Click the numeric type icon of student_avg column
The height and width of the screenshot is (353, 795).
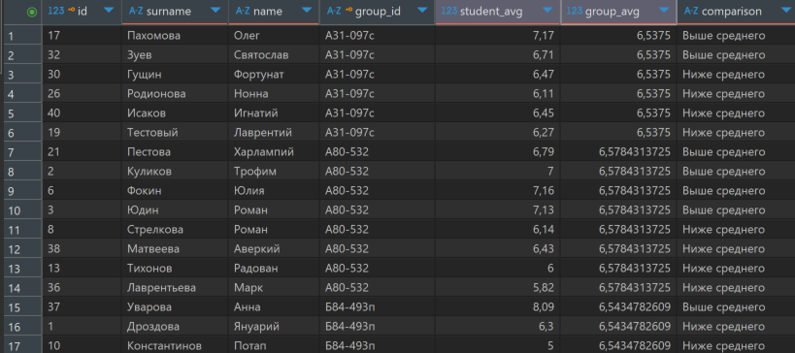[448, 11]
